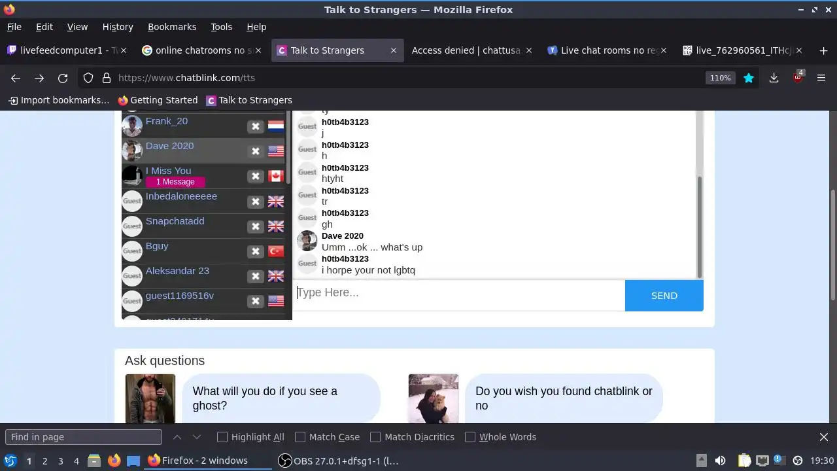Reset the 110% zoom indicator
This screenshot has width=837, height=471.
[720, 78]
